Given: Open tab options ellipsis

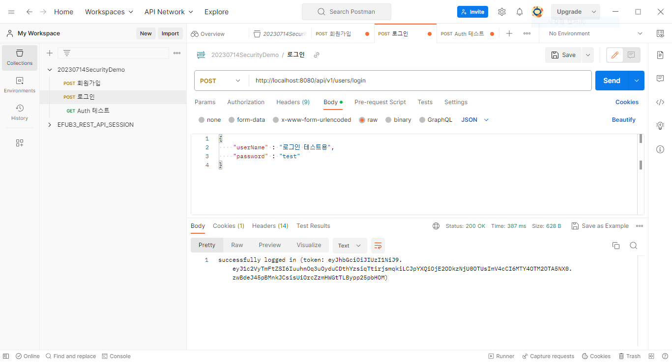Looking at the screenshot, I should (527, 33).
